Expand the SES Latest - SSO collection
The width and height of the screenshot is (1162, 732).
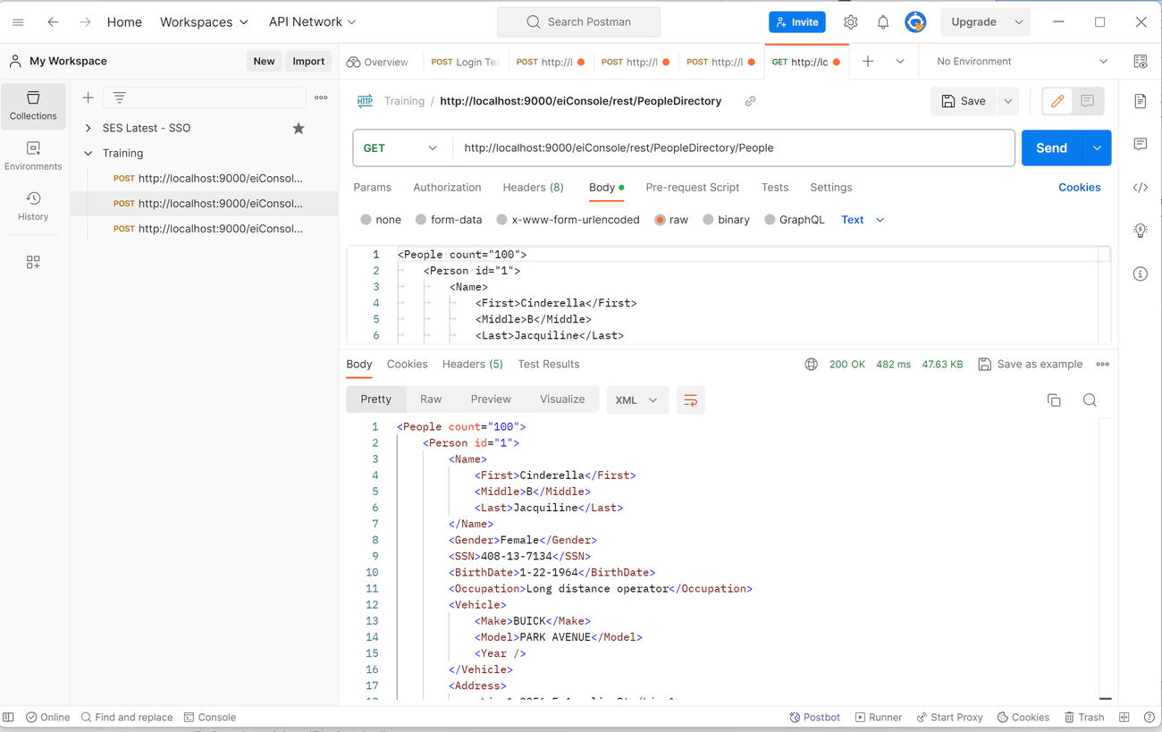[x=88, y=128]
